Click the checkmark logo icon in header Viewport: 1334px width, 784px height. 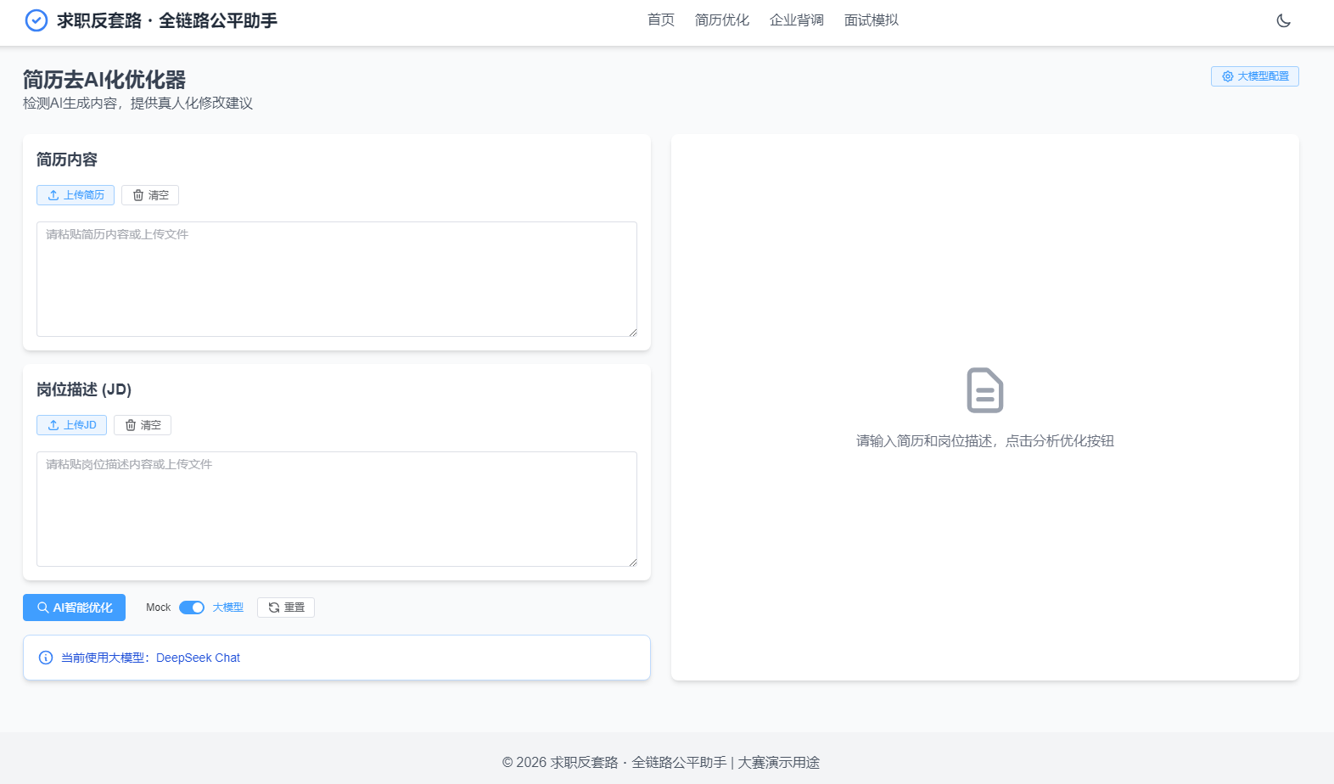36,20
